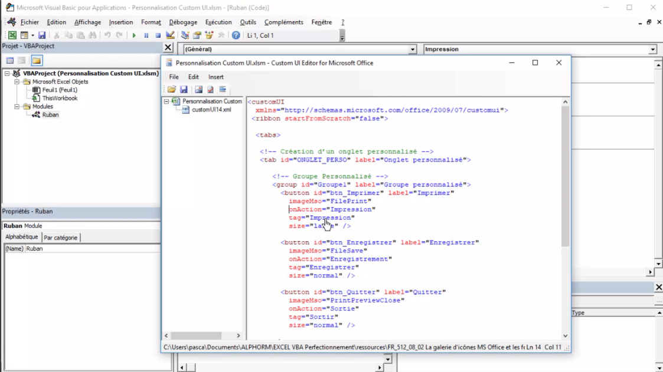Click the Generate Callbacks toolbar icon
The image size is (663, 372).
coord(223,90)
